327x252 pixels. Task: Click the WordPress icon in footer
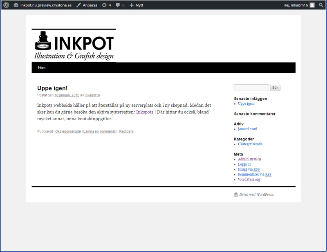tap(236, 195)
